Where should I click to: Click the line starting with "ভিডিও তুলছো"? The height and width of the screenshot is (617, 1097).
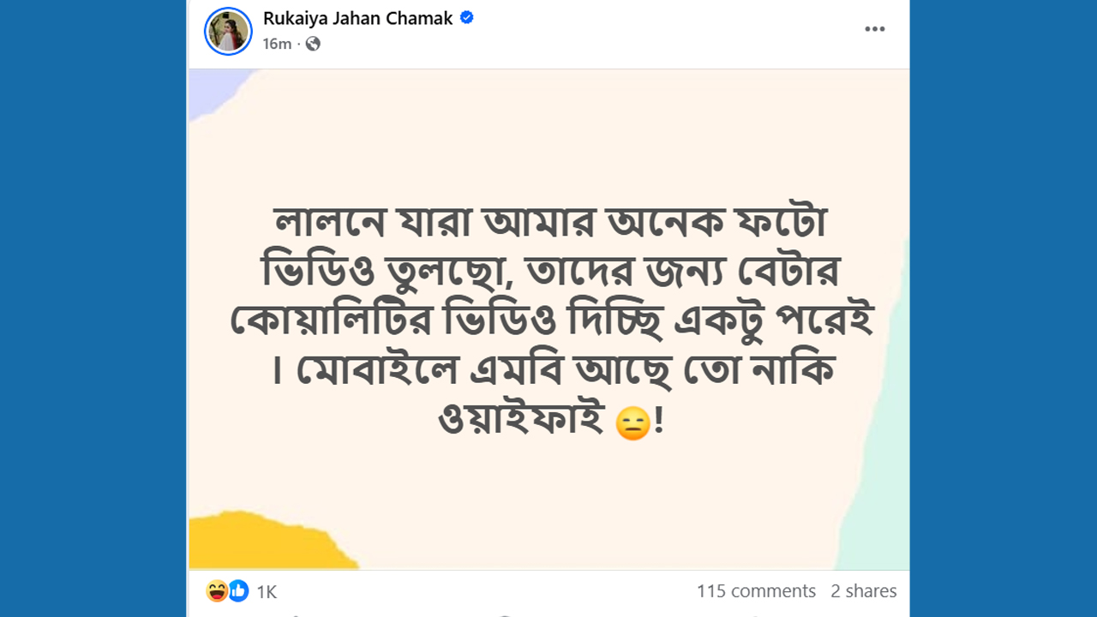point(548,274)
